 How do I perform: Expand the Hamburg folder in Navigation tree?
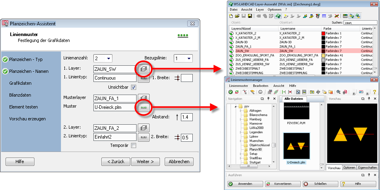241,119
